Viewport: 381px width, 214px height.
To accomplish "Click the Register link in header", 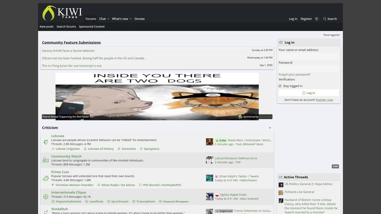I will click(x=306, y=19).
